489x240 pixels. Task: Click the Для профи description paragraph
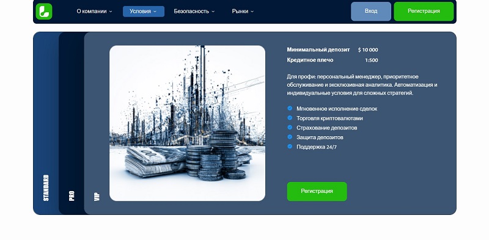pyautogui.click(x=362, y=85)
